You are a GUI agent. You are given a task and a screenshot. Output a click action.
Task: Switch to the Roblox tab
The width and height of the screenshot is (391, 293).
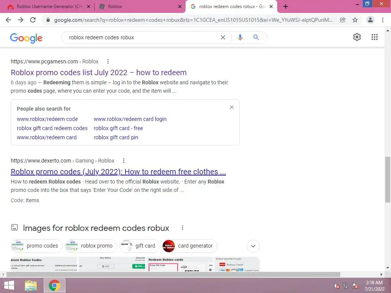tap(115, 7)
